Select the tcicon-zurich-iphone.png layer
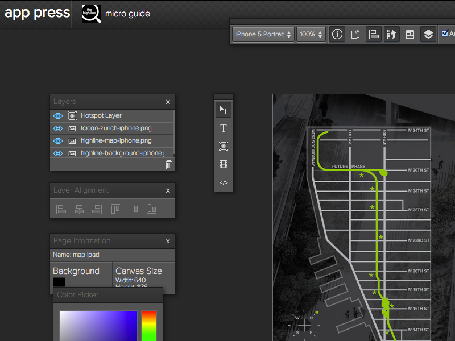The height and width of the screenshot is (341, 455). click(x=116, y=128)
